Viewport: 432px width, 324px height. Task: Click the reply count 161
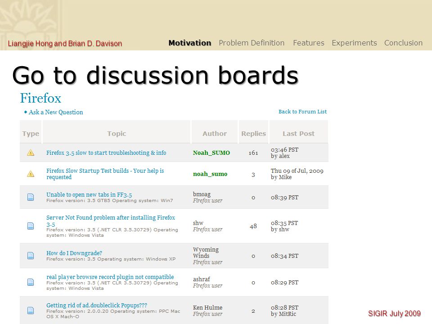253,153
